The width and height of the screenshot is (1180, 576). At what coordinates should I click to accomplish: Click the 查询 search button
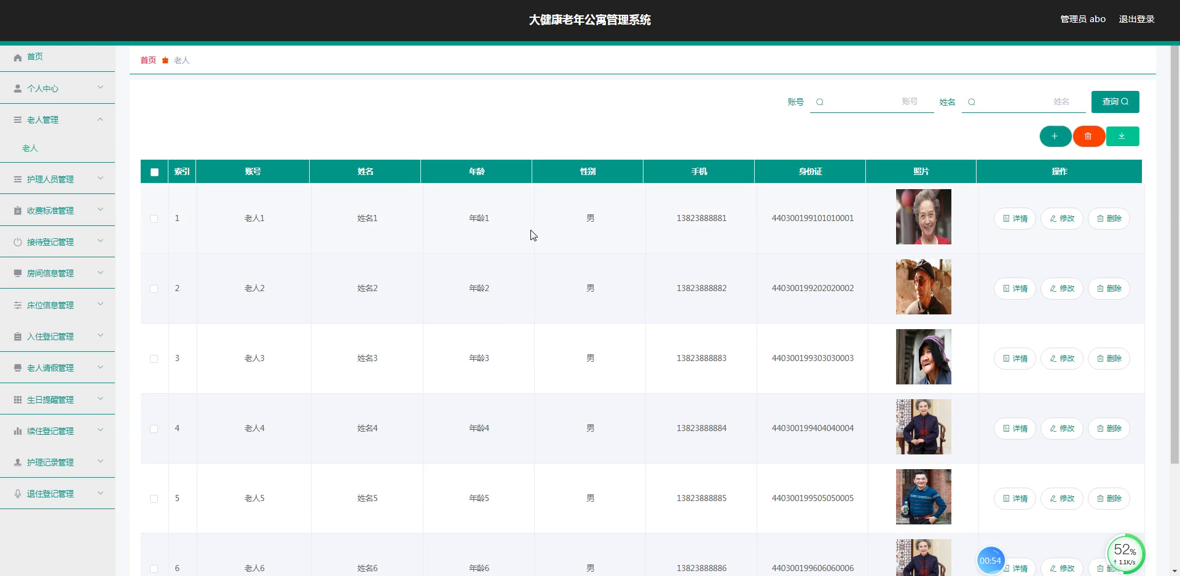pos(1115,102)
